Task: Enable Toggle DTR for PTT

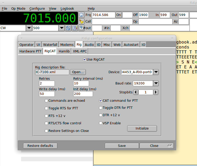Action: pyautogui.click(x=101, y=108)
